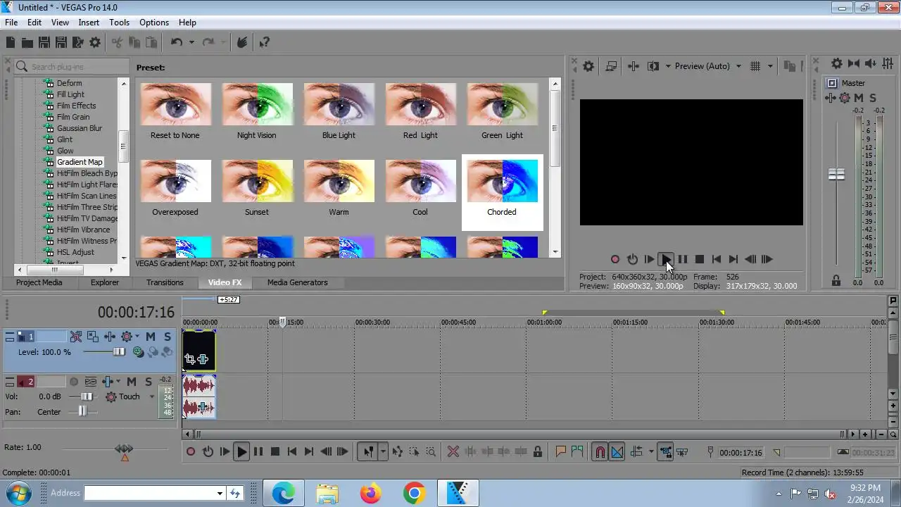Mute the Master bus
The image size is (901, 507).
point(859,98)
